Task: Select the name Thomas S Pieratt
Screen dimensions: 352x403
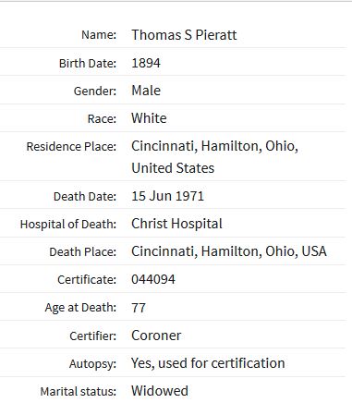Action: click(x=184, y=35)
